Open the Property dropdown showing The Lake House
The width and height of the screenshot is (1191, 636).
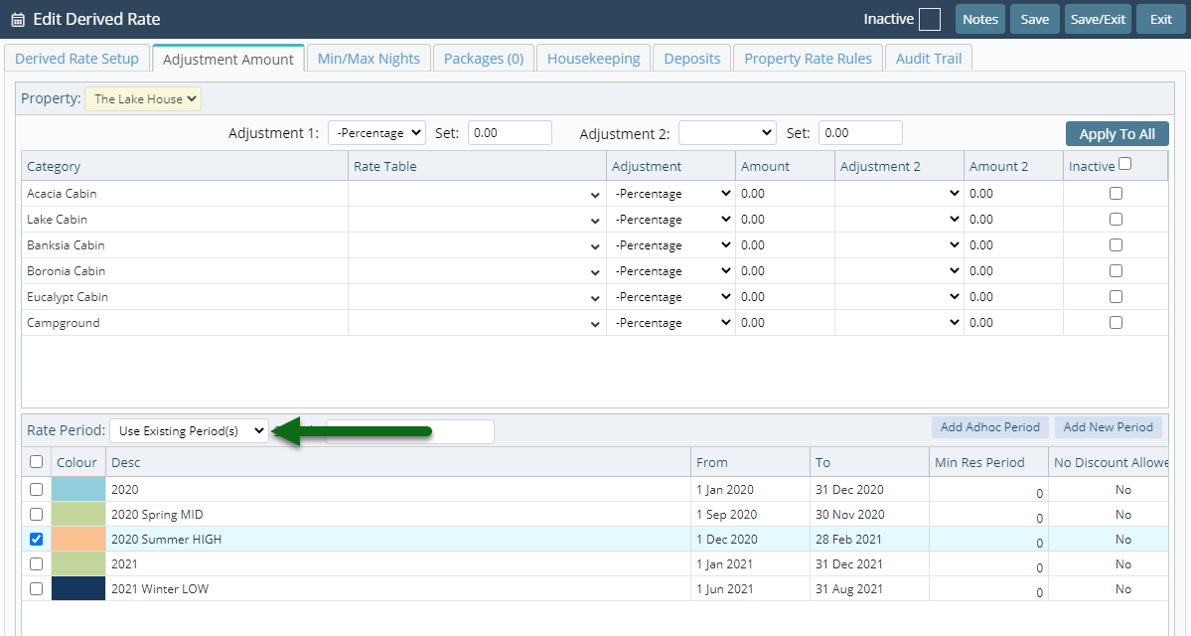(143, 98)
